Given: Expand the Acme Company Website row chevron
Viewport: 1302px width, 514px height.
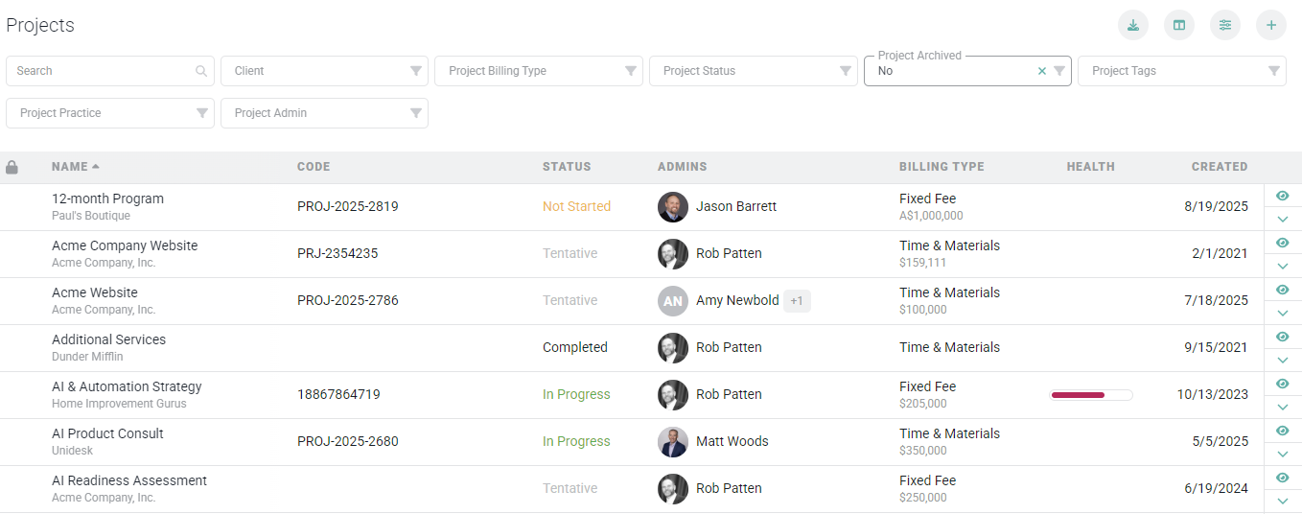Looking at the screenshot, I should [1283, 266].
